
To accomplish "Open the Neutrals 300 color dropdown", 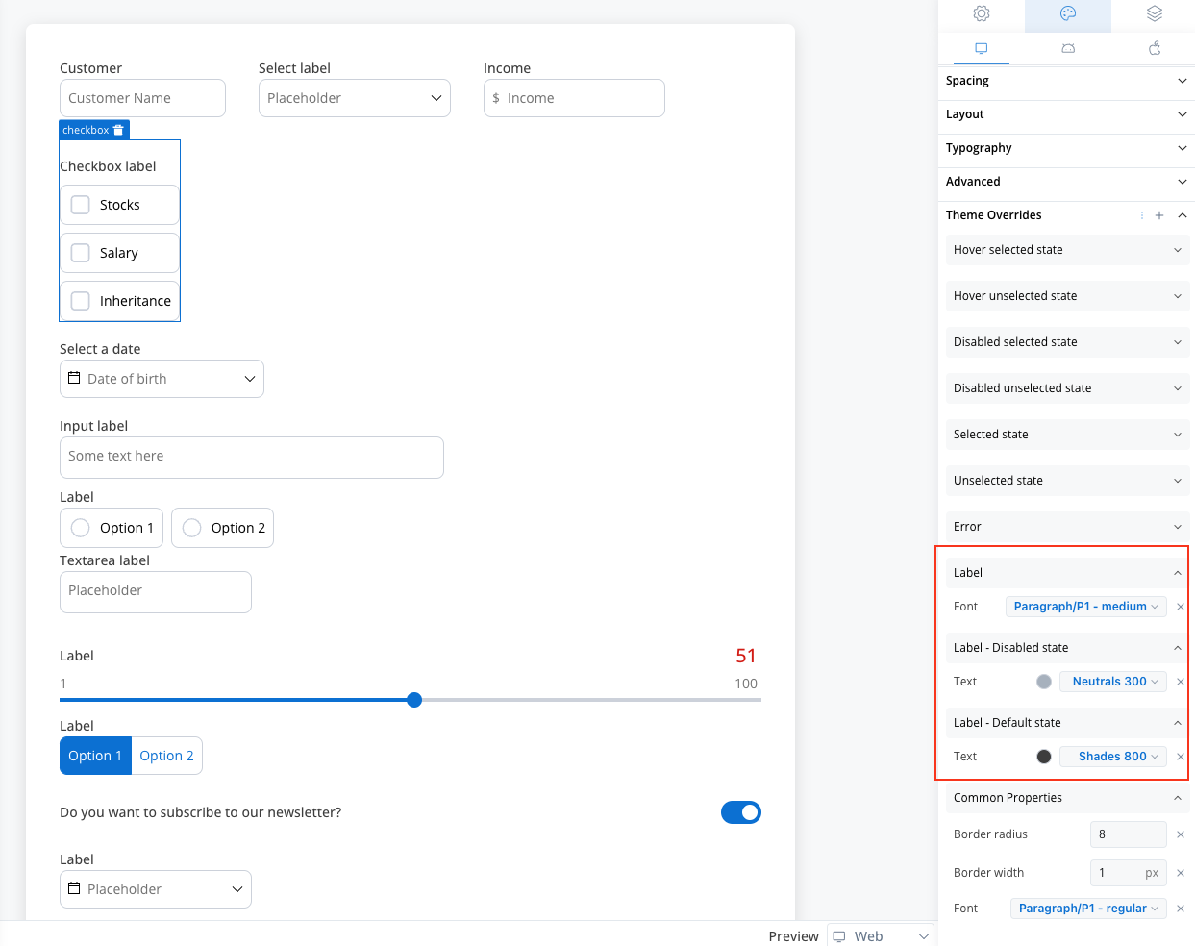I will pyautogui.click(x=1113, y=682).
